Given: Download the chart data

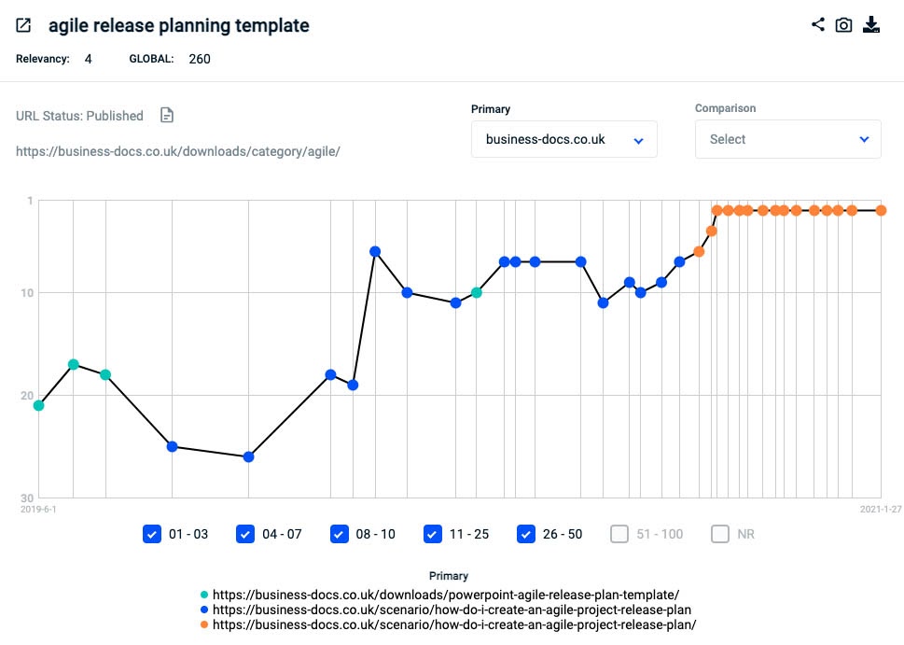Looking at the screenshot, I should point(871,25).
